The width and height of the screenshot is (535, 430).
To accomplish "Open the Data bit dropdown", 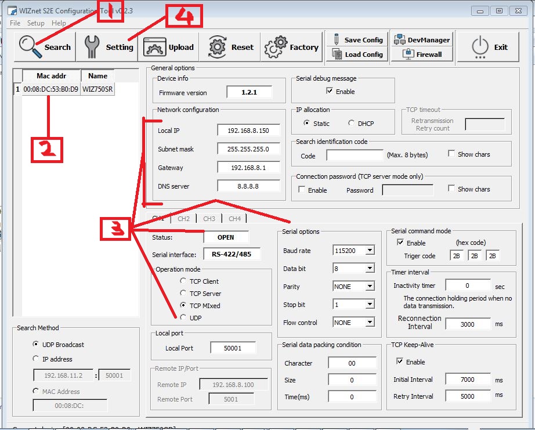I will click(370, 268).
